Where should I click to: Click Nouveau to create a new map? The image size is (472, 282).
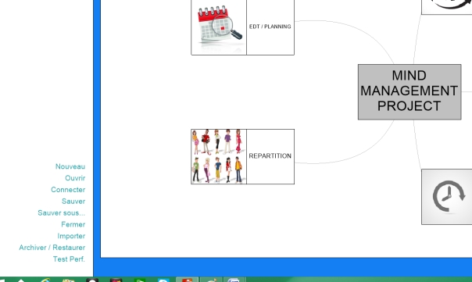70,166
